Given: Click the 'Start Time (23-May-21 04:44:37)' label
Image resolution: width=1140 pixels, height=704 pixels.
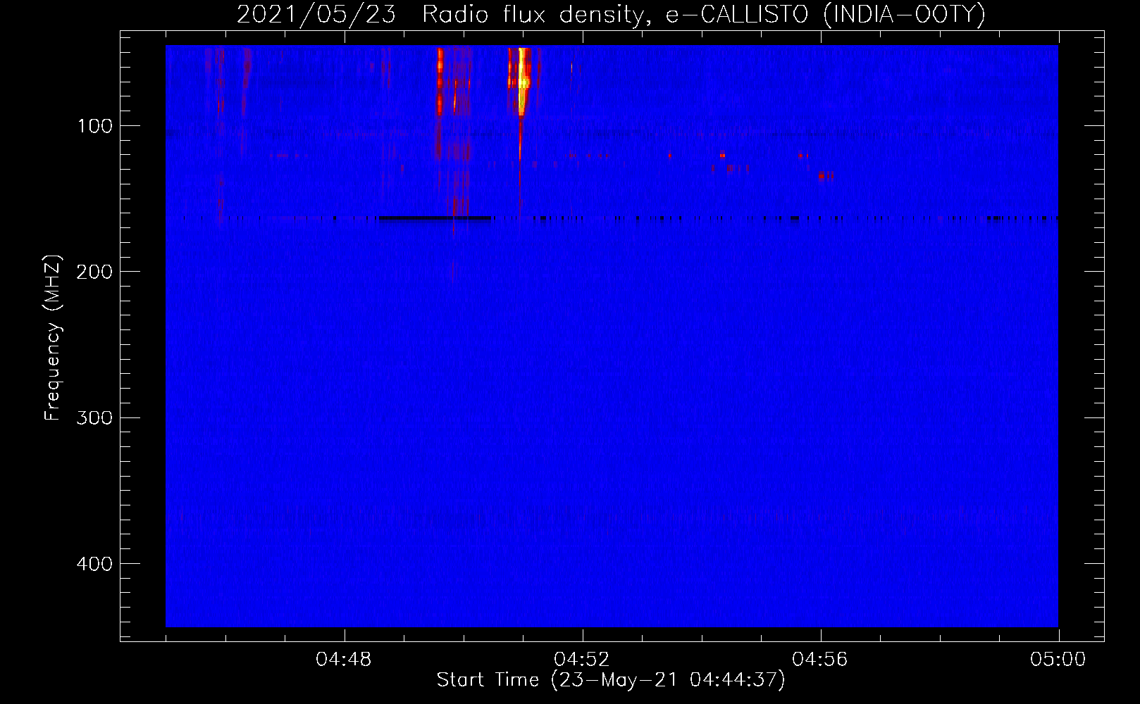Looking at the screenshot, I should point(610,680).
